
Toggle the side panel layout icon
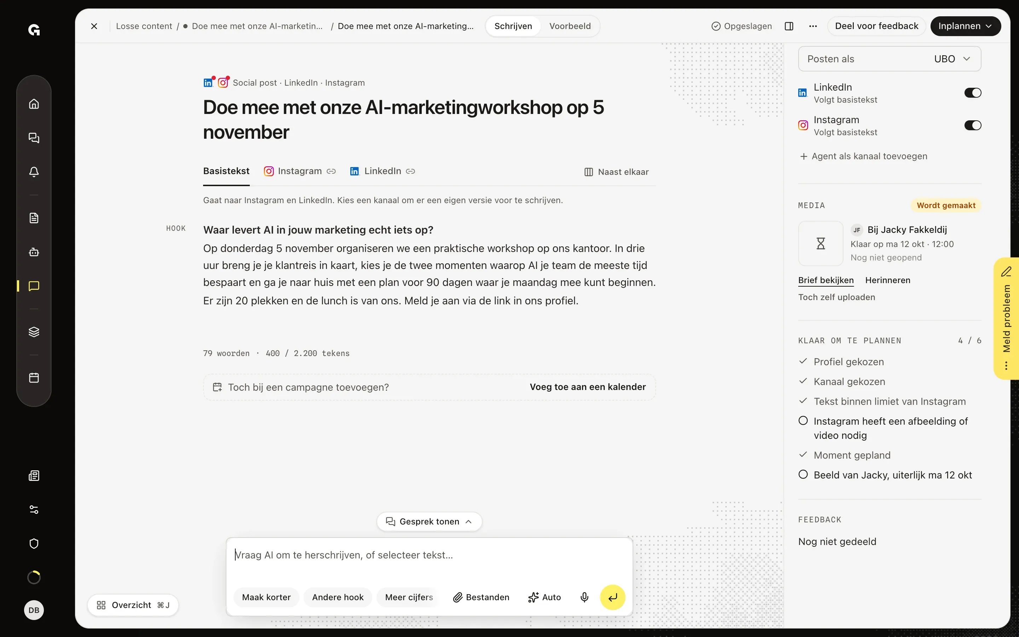tap(789, 26)
